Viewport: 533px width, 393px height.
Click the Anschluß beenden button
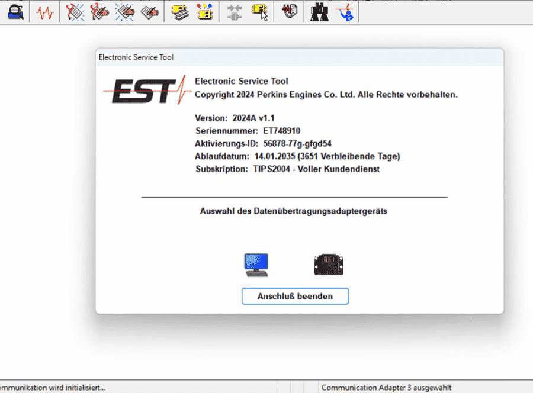point(295,296)
